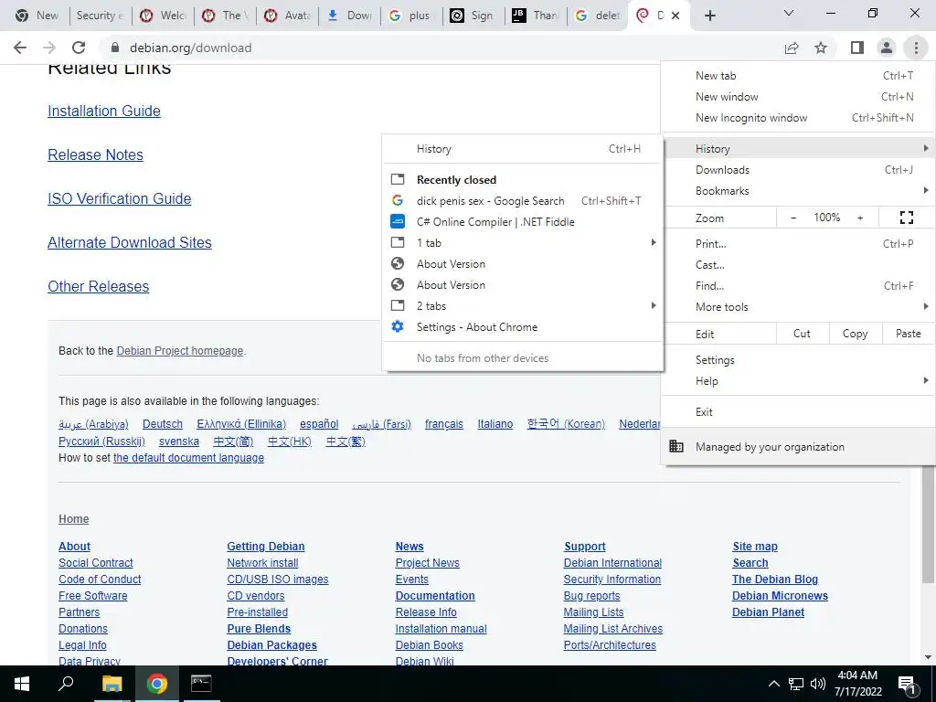Open the side panel icon
936x702 pixels.
coord(857,48)
